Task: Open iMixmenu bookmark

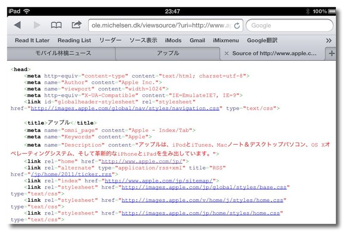Action: pyautogui.click(x=226, y=40)
